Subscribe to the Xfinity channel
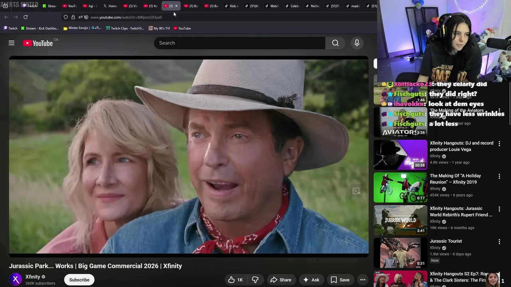511x287 pixels. coord(79,280)
